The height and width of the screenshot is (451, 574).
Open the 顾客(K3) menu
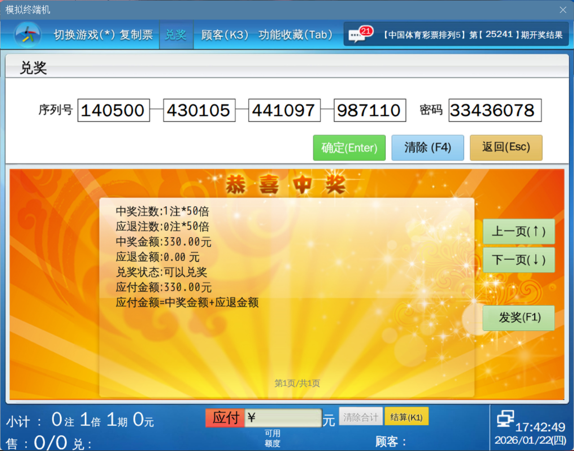coord(224,35)
